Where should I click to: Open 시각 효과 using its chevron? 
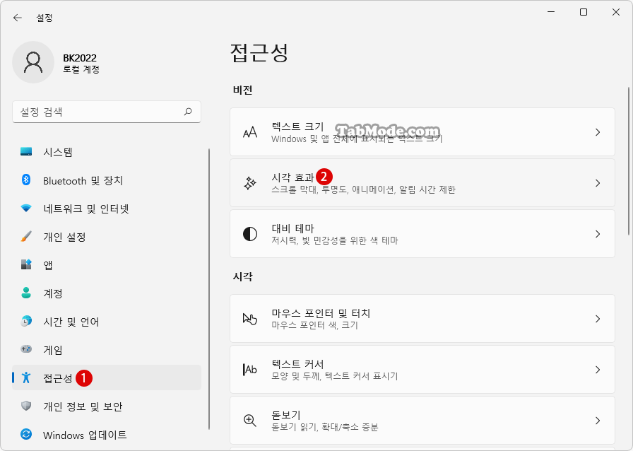click(598, 183)
